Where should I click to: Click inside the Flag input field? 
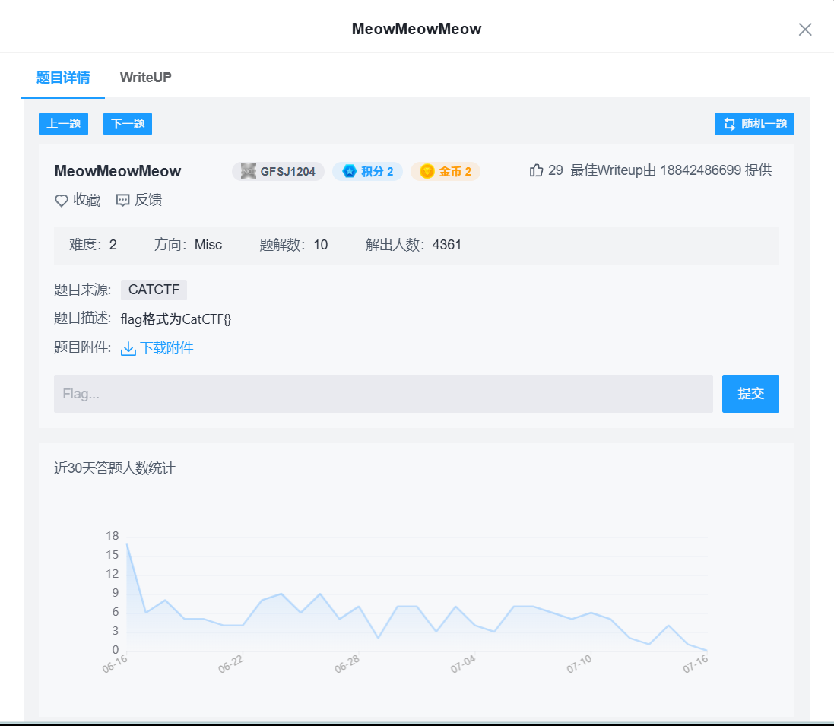point(380,394)
